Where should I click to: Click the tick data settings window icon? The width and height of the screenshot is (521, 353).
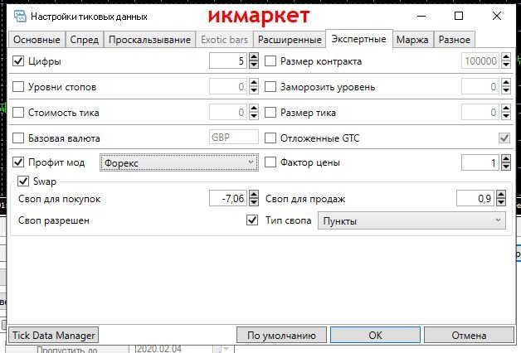[x=20, y=16]
